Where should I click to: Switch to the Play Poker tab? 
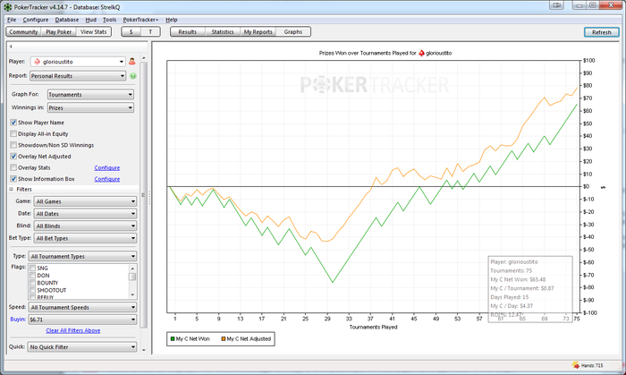pyautogui.click(x=59, y=32)
